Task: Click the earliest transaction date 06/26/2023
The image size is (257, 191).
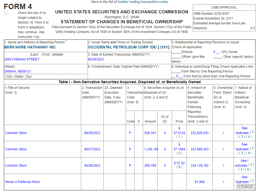Action: [x=96, y=59]
